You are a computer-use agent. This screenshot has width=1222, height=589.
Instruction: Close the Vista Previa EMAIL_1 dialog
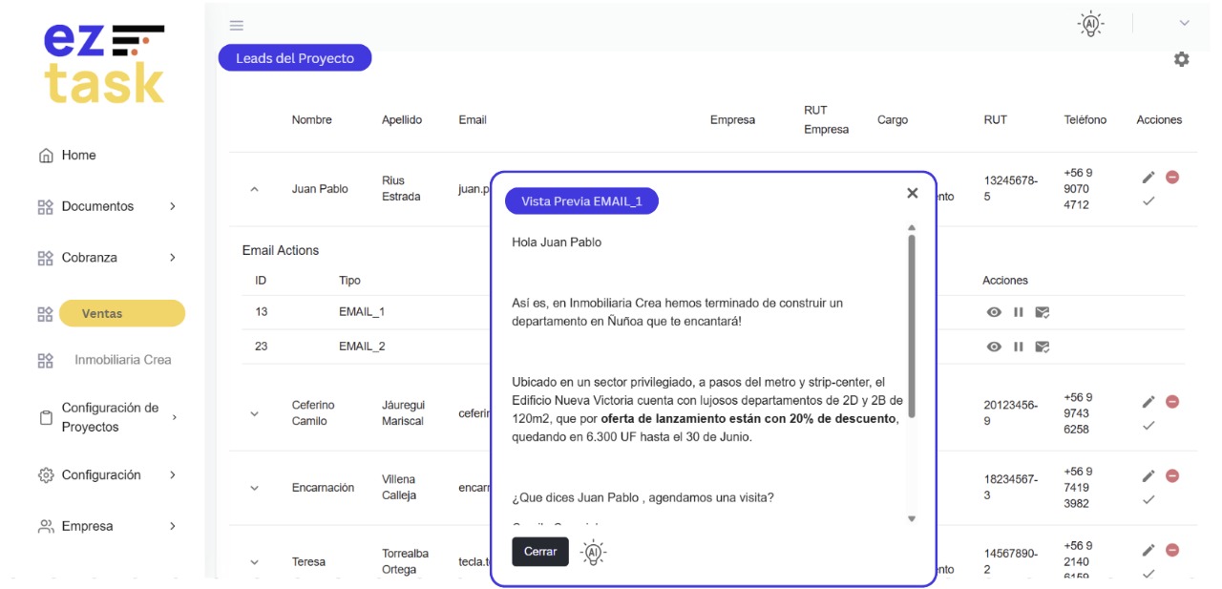(912, 193)
